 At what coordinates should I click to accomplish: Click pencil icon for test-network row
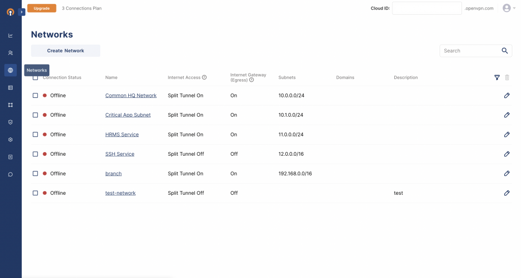click(x=507, y=193)
